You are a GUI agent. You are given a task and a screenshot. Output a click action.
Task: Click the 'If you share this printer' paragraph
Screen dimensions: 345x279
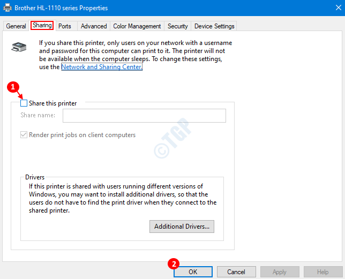[x=136, y=55]
